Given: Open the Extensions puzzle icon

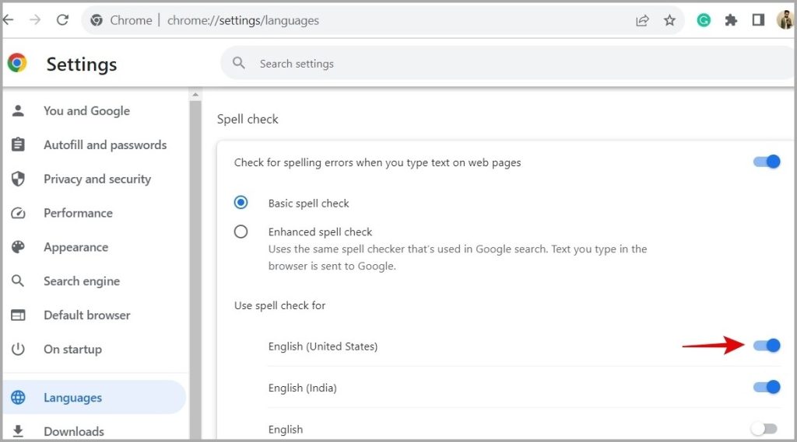Looking at the screenshot, I should pyautogui.click(x=731, y=20).
